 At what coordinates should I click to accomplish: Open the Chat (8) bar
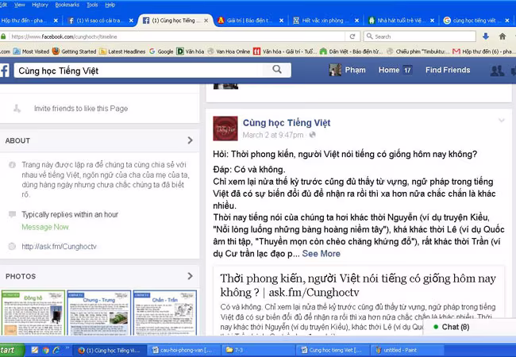(x=469, y=327)
